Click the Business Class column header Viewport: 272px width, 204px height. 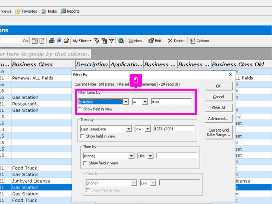(x=43, y=64)
